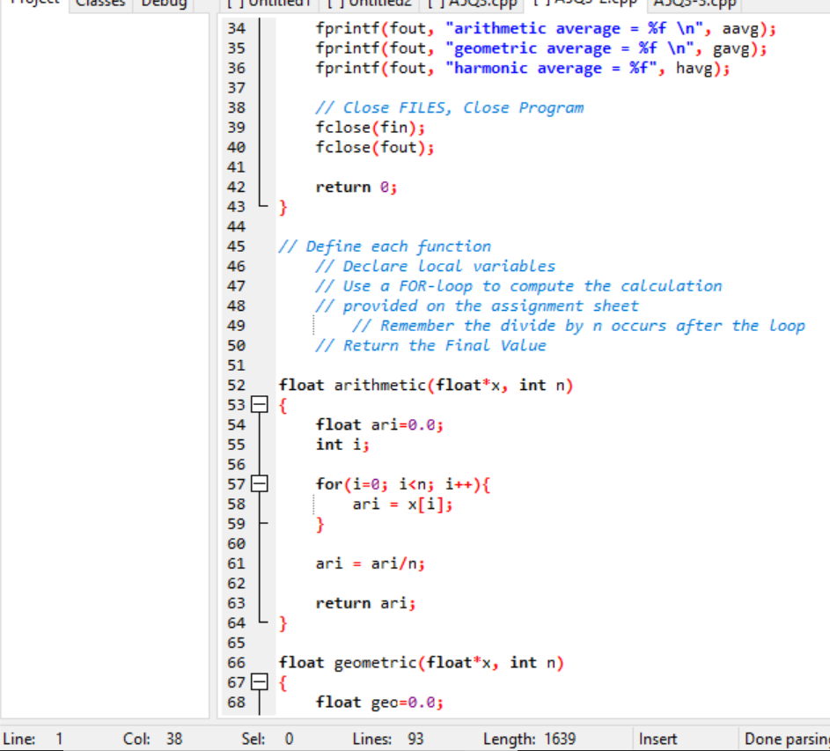Screen dimensions: 830x751
Task: Click the 'Remember the divide by n' comment
Action: tap(578, 326)
